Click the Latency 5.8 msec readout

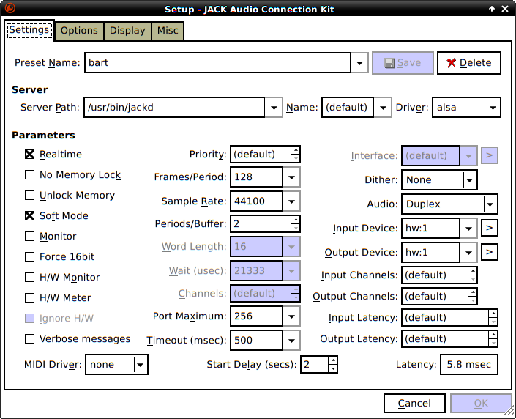coord(469,365)
